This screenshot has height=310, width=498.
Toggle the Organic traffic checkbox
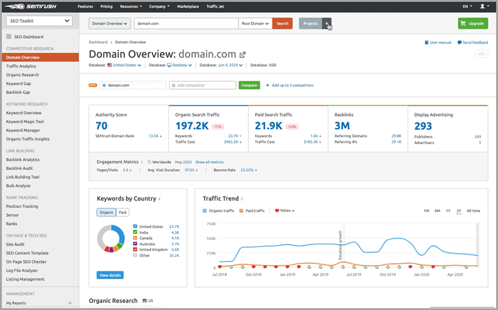pyautogui.click(x=205, y=210)
